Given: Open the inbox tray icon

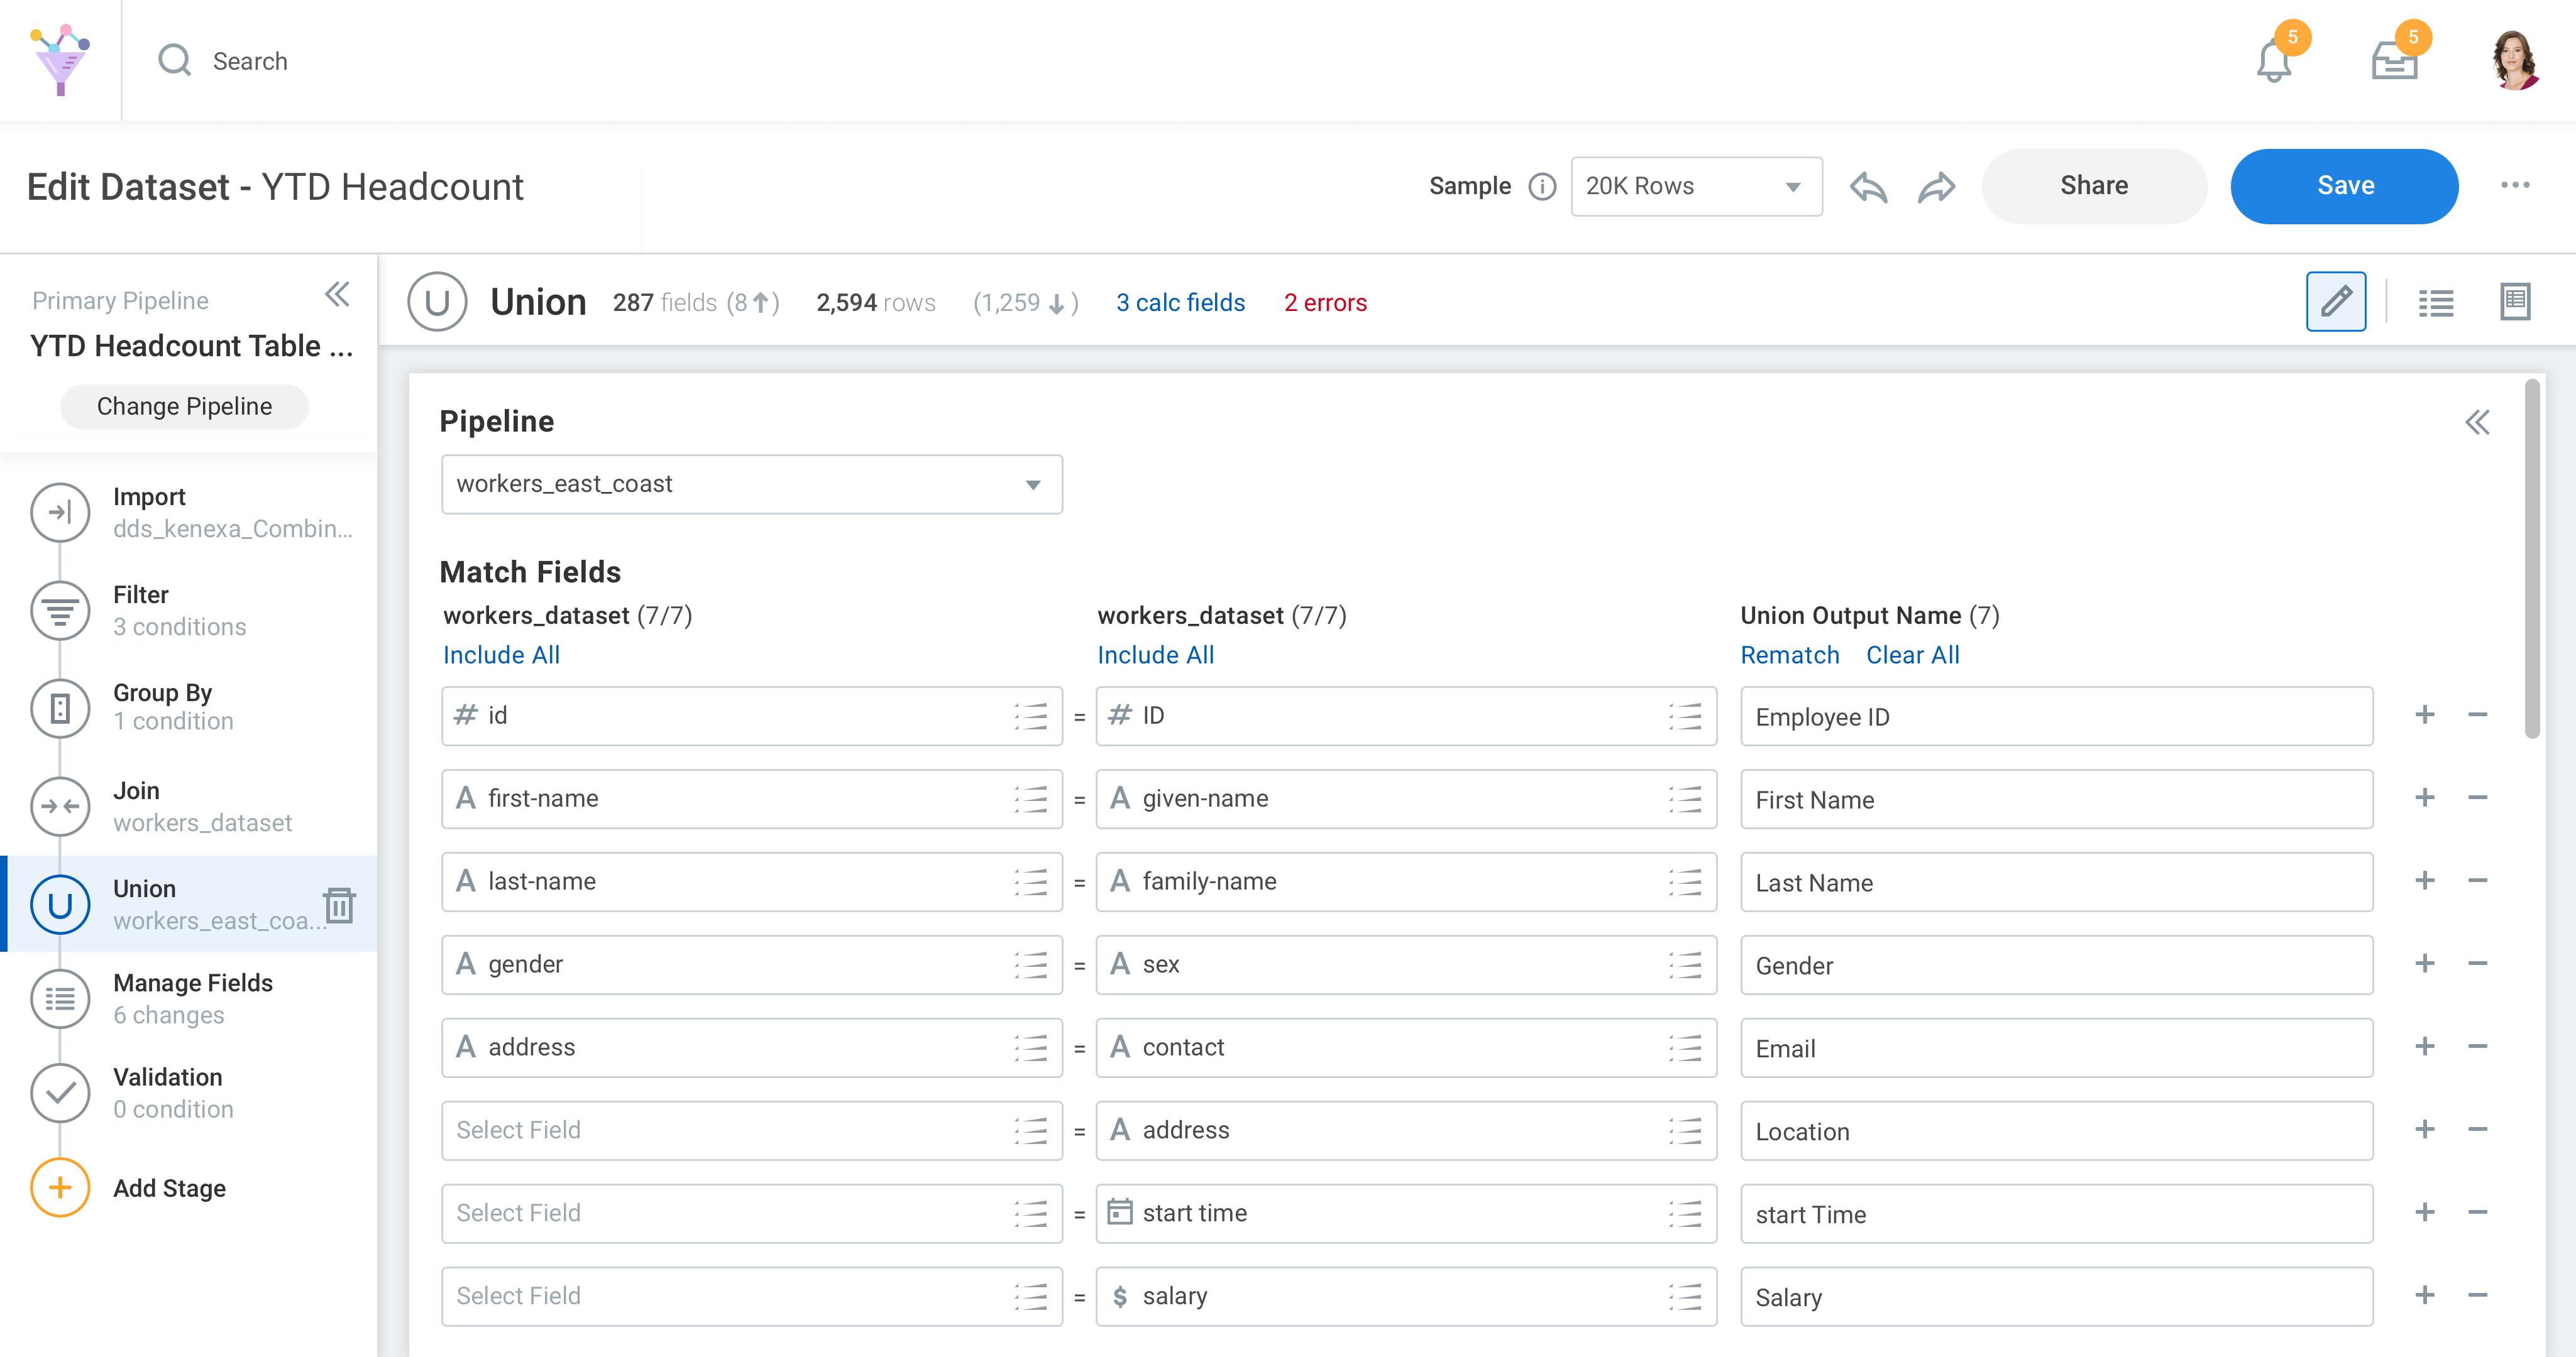Looking at the screenshot, I should click(x=2394, y=63).
